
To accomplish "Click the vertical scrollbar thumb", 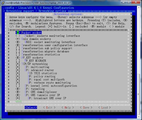I will 139,94.
